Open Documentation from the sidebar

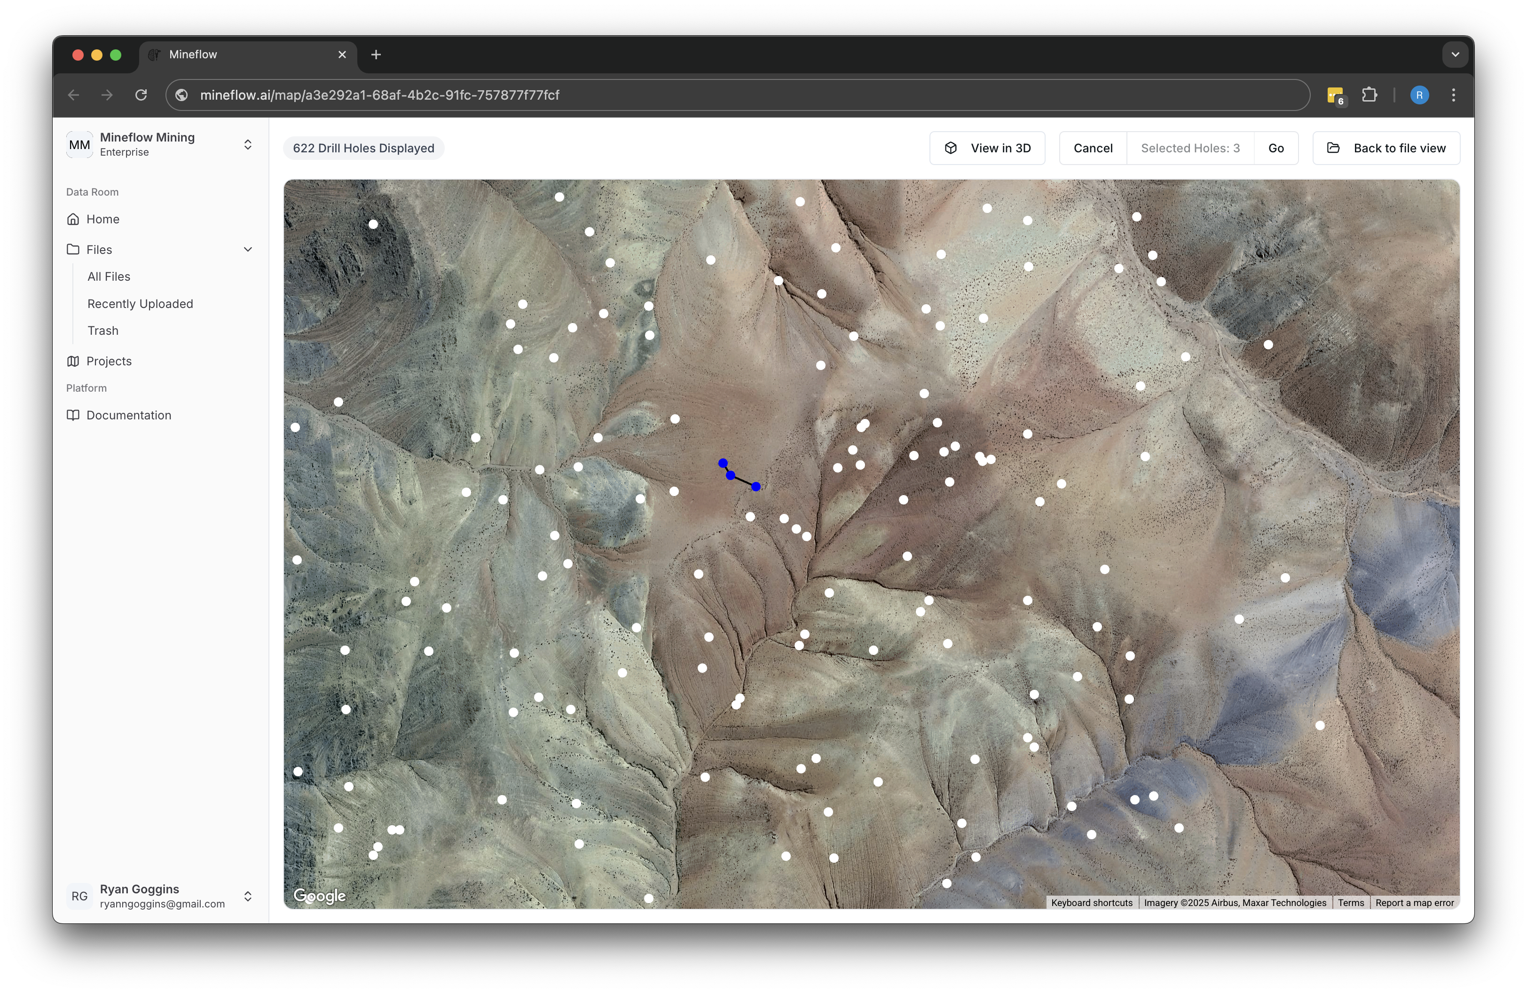pos(128,415)
